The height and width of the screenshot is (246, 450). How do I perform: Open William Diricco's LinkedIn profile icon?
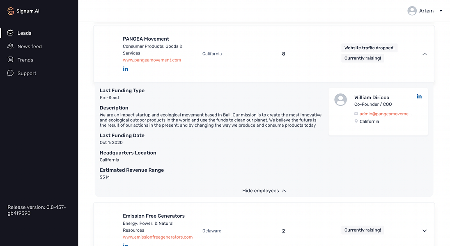click(419, 96)
